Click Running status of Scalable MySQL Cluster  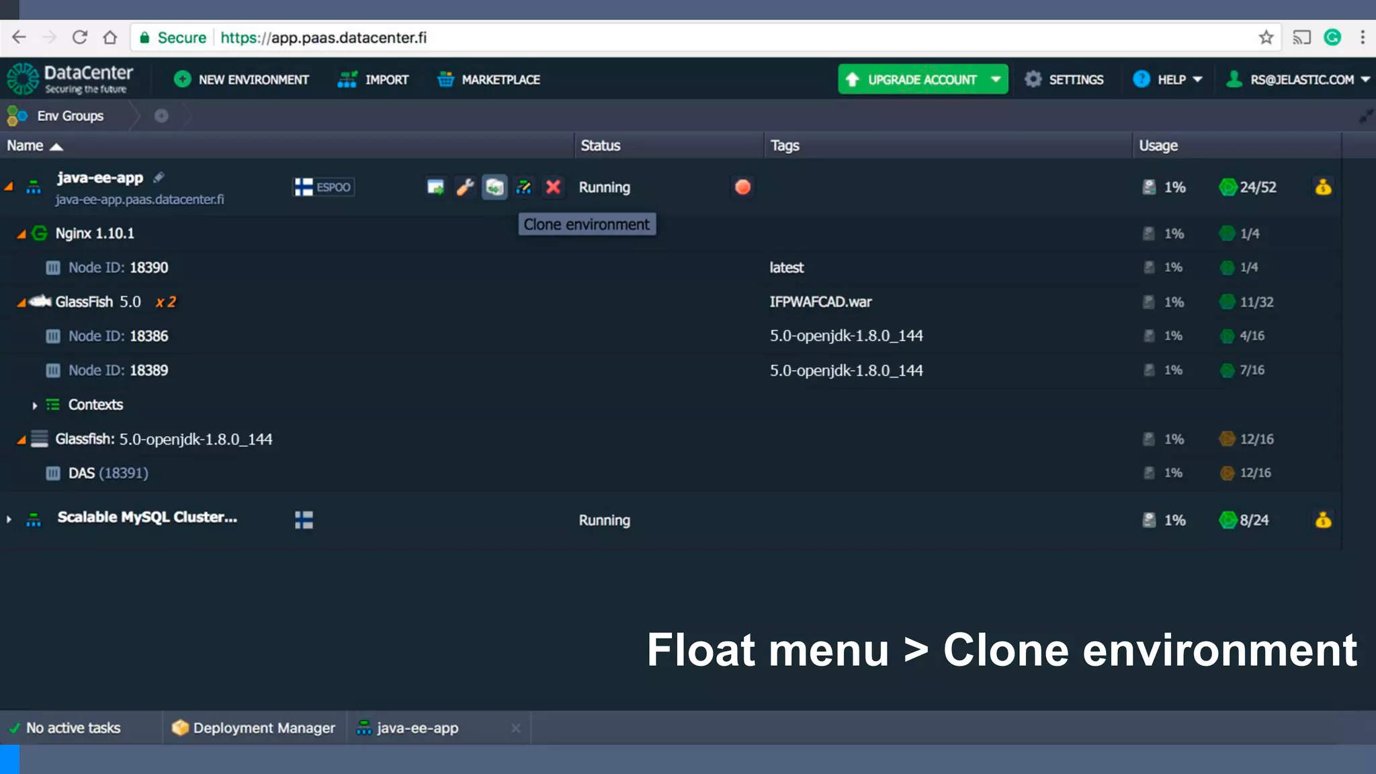click(x=605, y=520)
